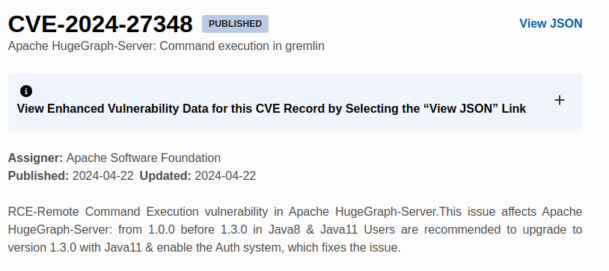Click the Java8 & Java11 text in description
The height and width of the screenshot is (271, 609).
click(x=313, y=229)
